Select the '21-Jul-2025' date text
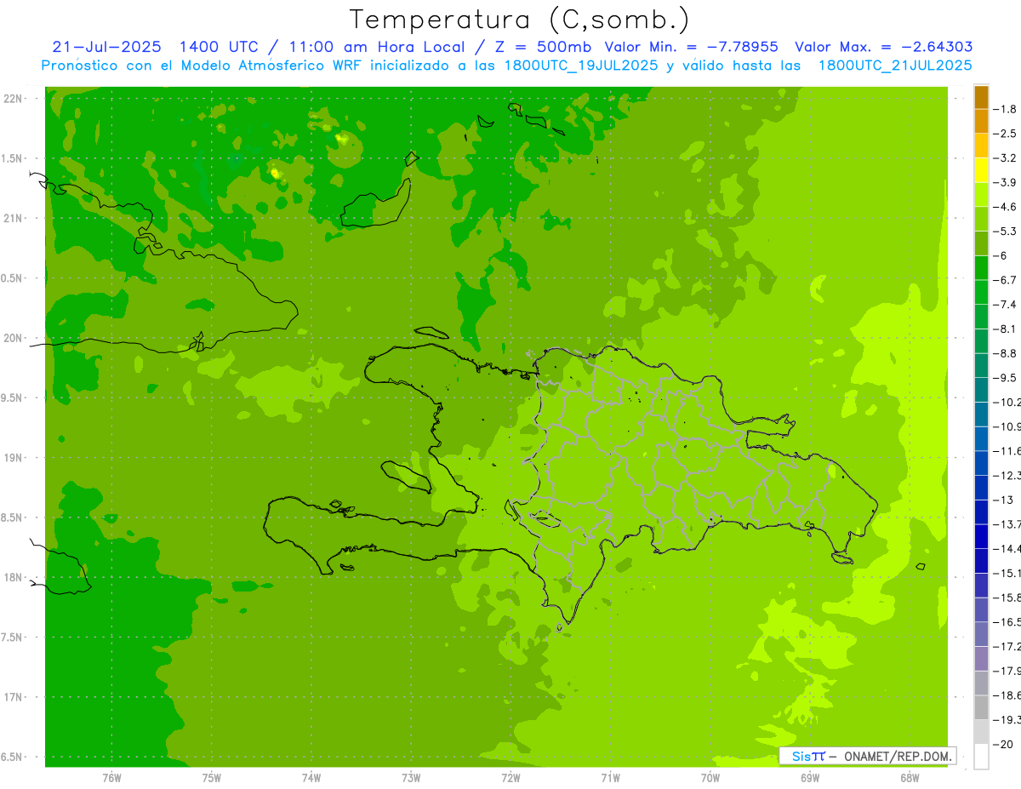 [107, 47]
